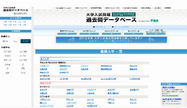Select すべて under 設置区分 filter
This screenshot has width=187, height=108.
pyautogui.click(x=26, y=41)
